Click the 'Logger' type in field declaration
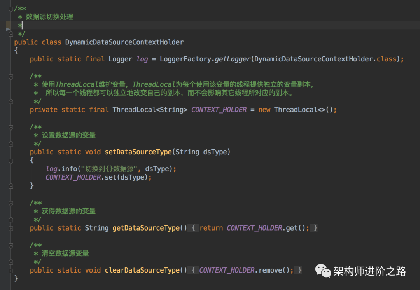Screen dimensions: 420x290 [x=120, y=59]
